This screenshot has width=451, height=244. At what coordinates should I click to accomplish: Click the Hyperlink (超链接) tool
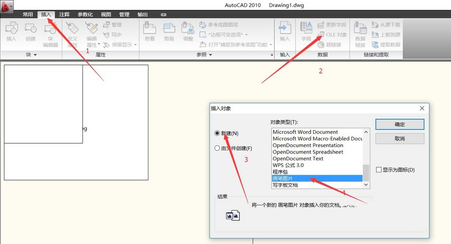point(329,45)
